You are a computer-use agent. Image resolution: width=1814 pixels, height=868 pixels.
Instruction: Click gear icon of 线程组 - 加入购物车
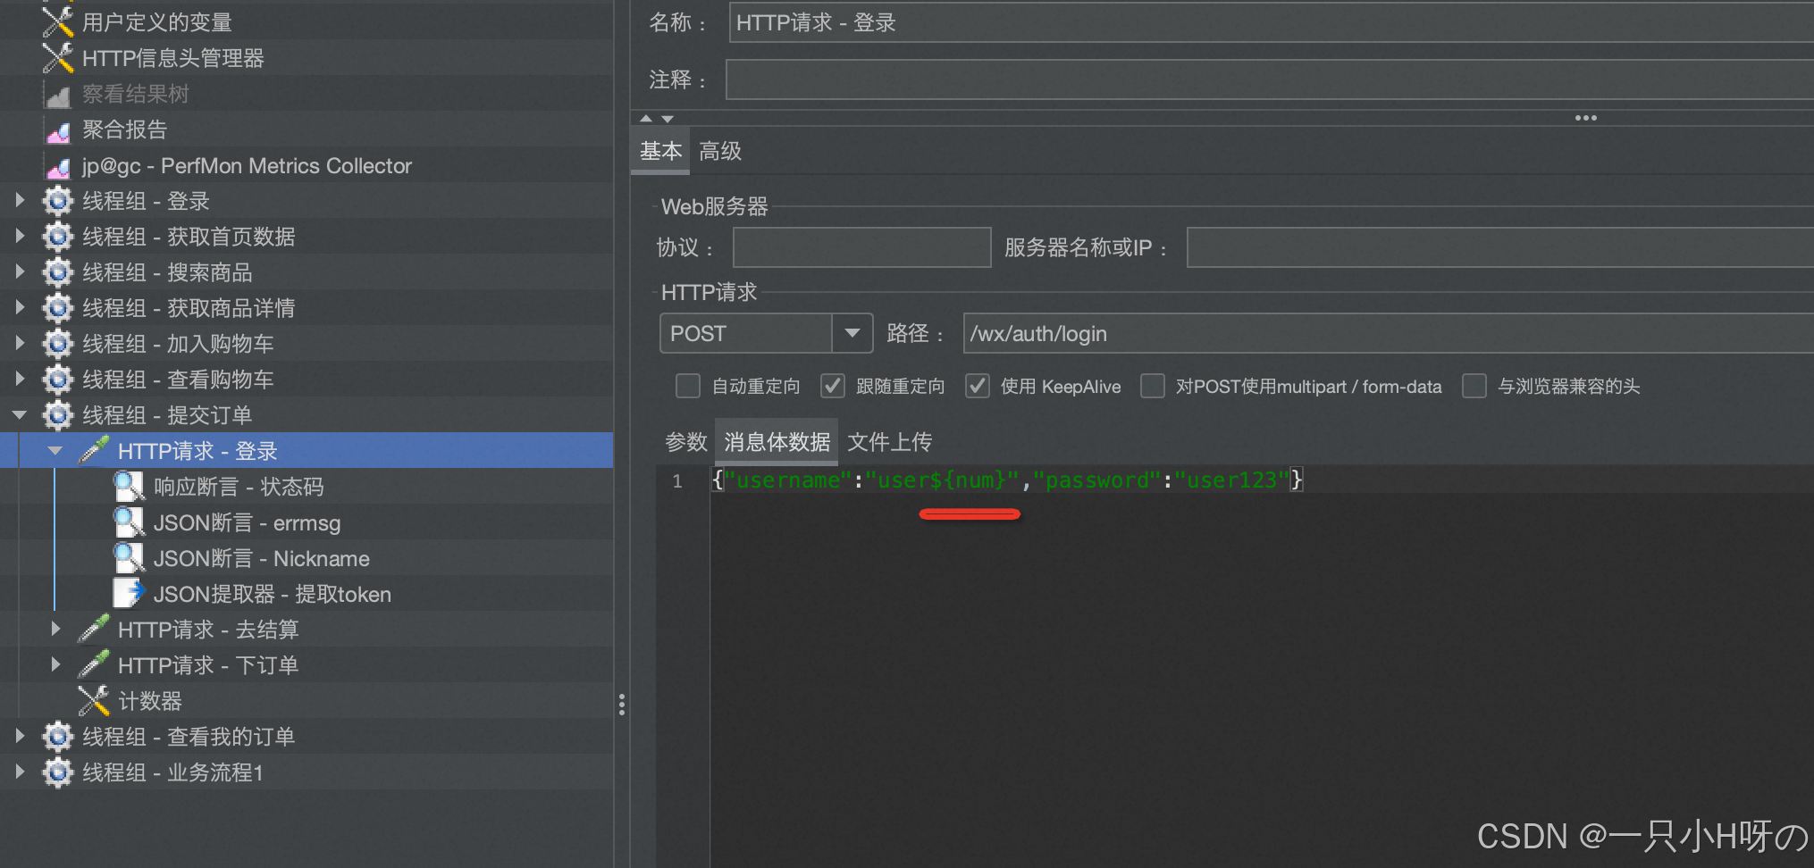click(x=58, y=344)
